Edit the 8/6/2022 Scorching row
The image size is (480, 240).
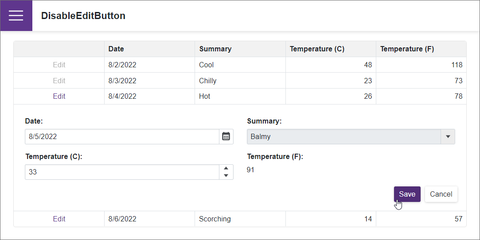59,219
